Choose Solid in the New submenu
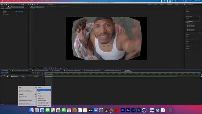The width and height of the screenshot is (202, 114). (x=44, y=92)
